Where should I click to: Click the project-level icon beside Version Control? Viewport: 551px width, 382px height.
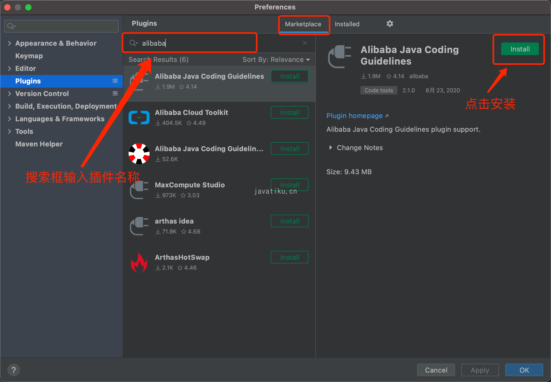click(x=115, y=93)
